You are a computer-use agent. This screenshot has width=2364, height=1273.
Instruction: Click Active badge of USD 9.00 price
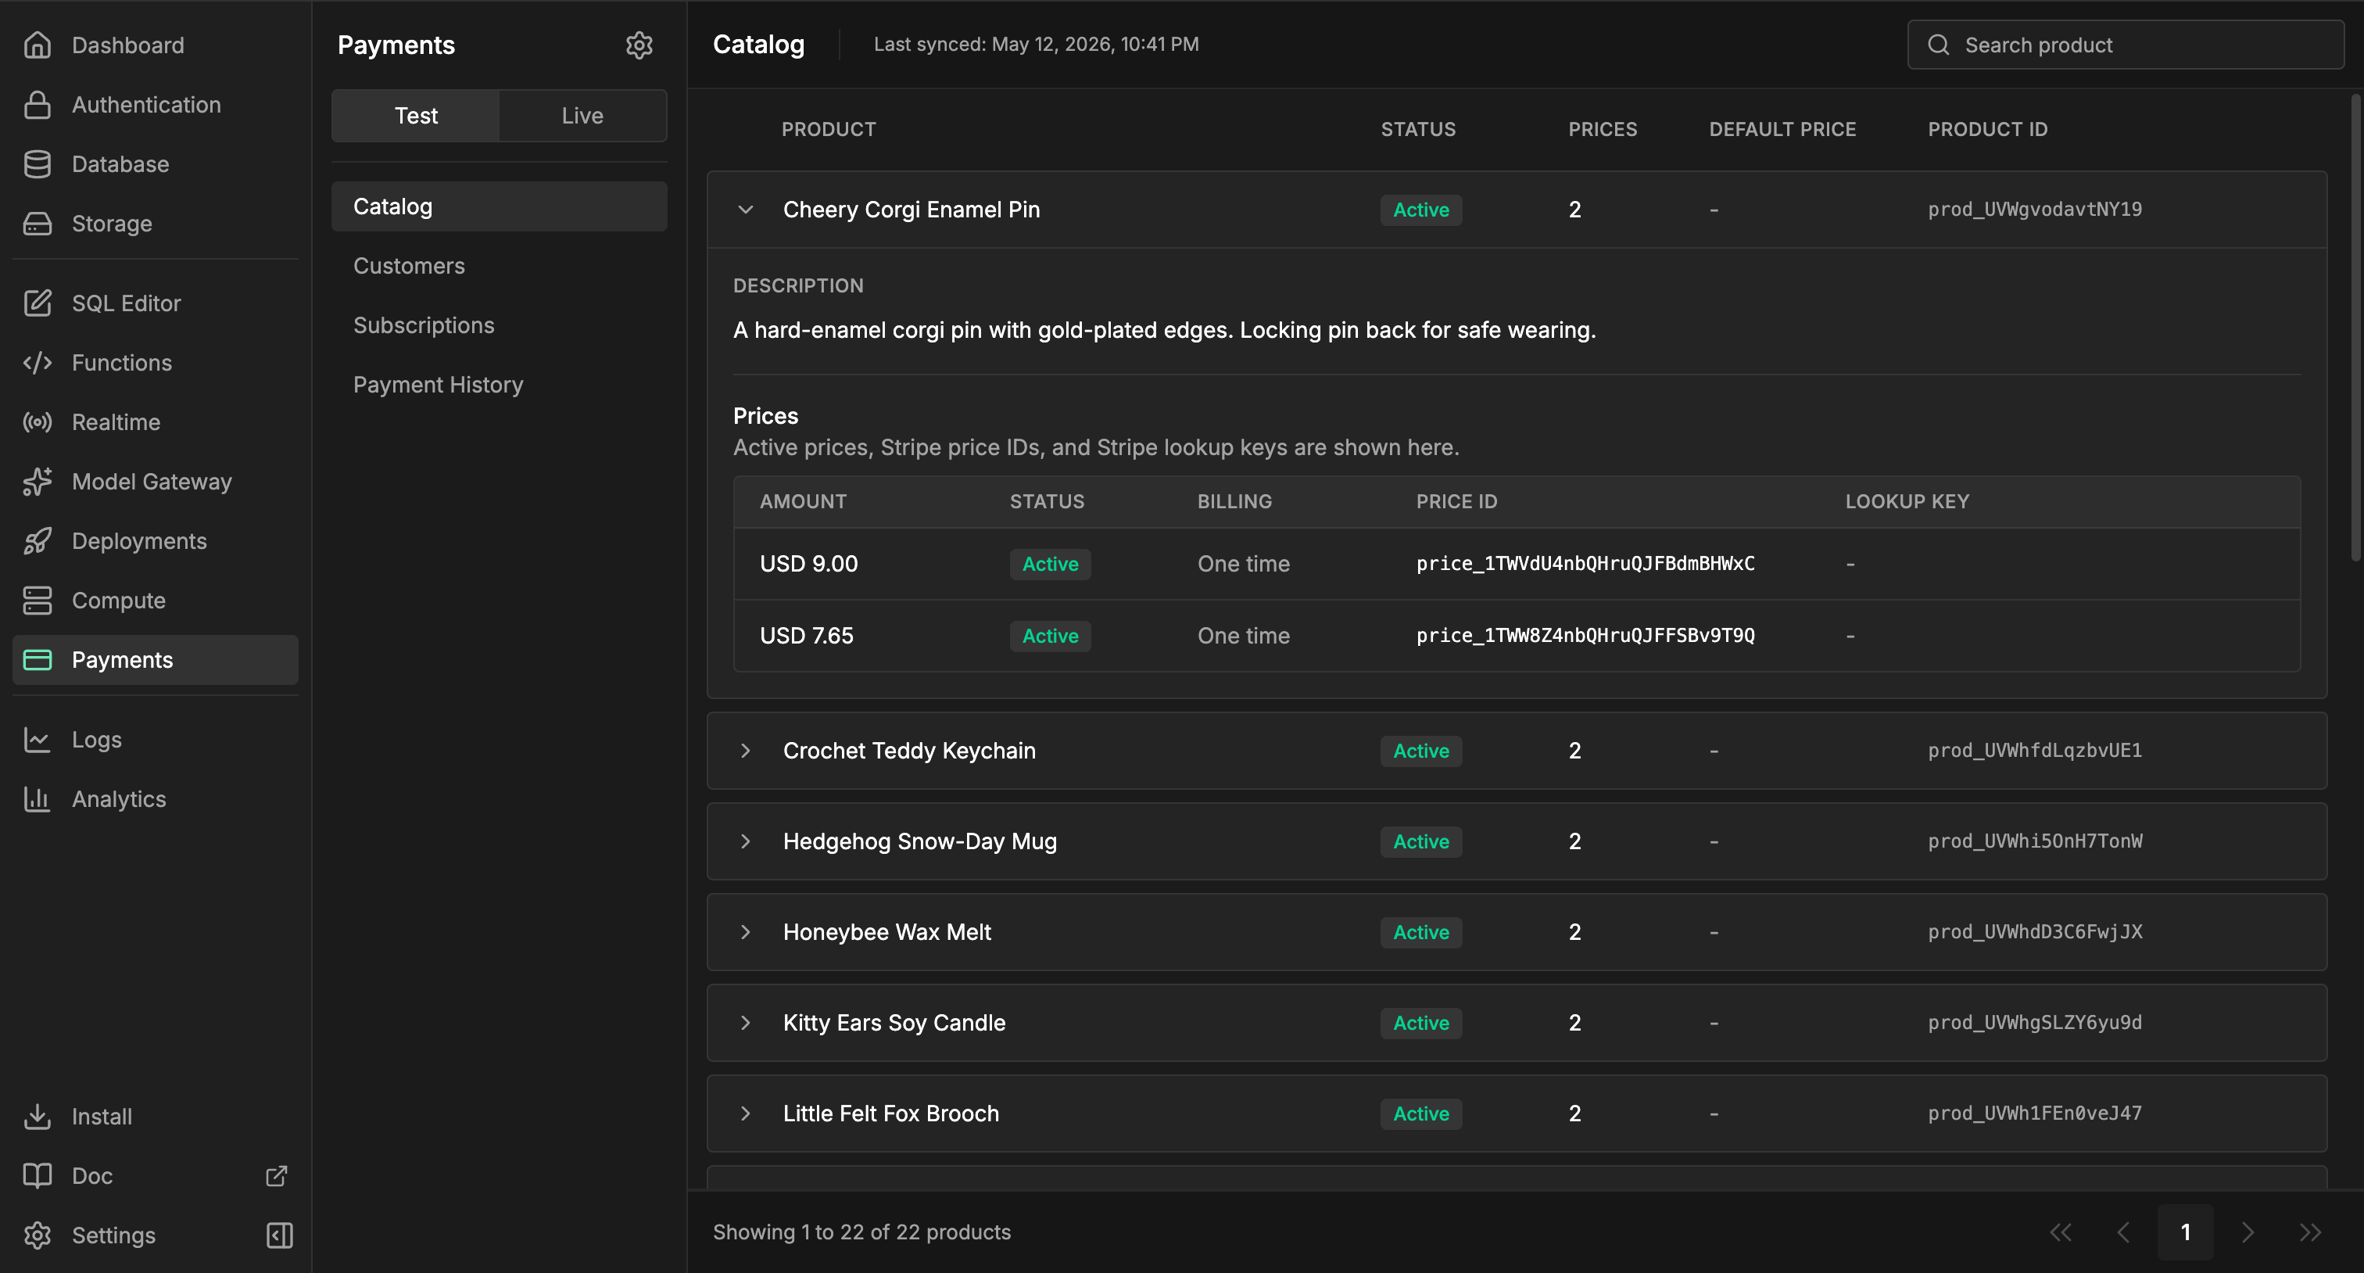pyautogui.click(x=1050, y=564)
